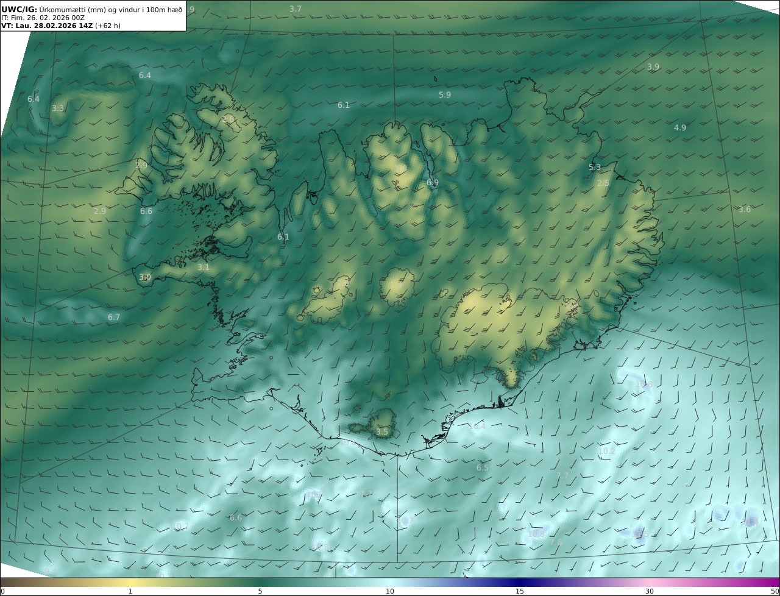The height and width of the screenshot is (596, 780).
Task: Click the 6.5 value label on the map
Action: tap(483, 467)
